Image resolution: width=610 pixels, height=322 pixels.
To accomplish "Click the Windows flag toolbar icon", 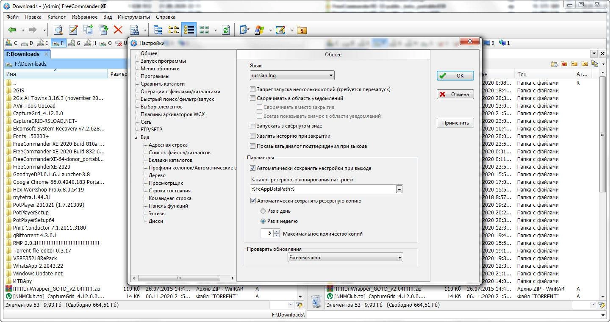I will pyautogui.click(x=259, y=30).
